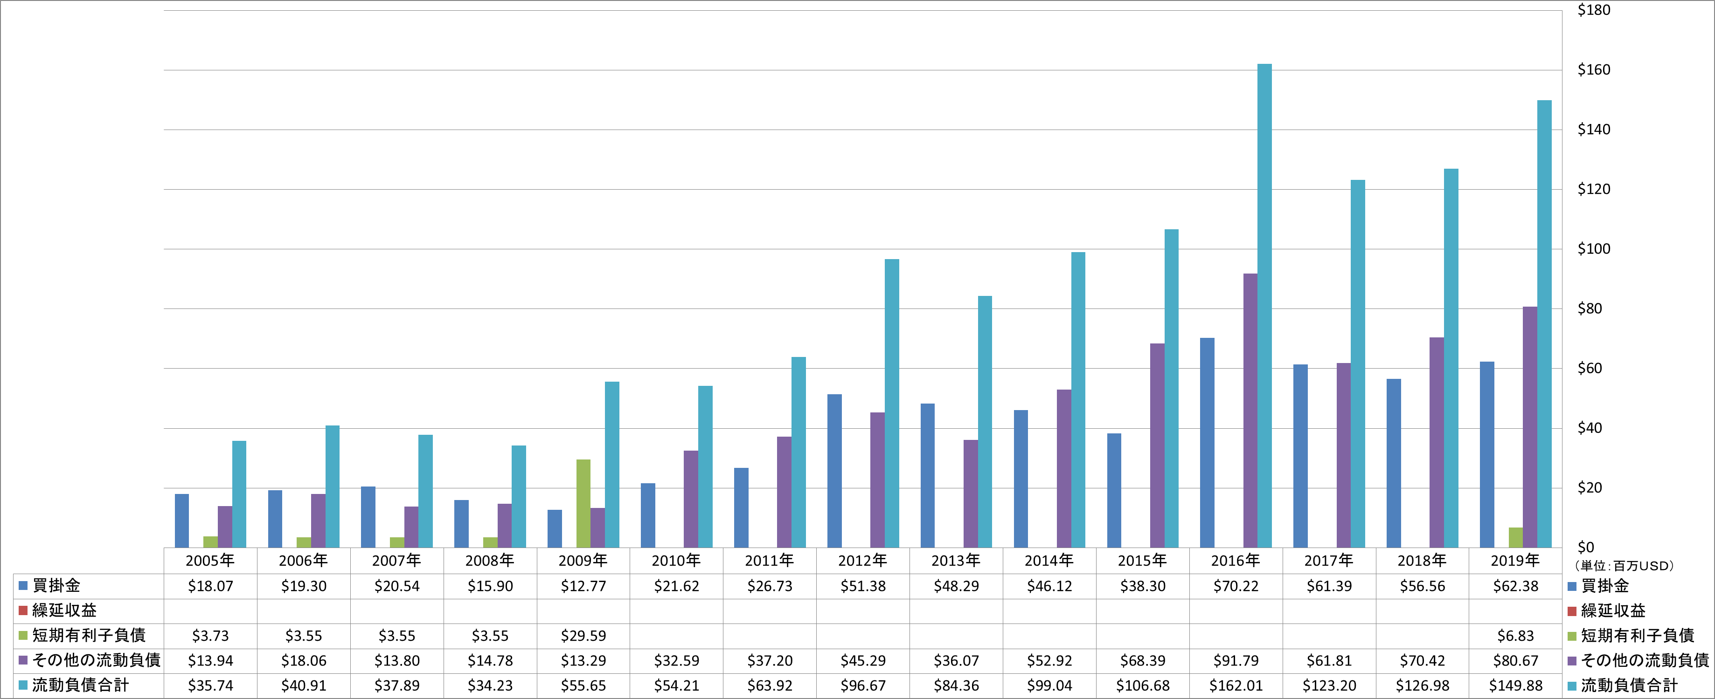The width and height of the screenshot is (1715, 699).
Task: Click the $29.59 短期有利子負債 cell for 2009
Action: pyautogui.click(x=583, y=636)
